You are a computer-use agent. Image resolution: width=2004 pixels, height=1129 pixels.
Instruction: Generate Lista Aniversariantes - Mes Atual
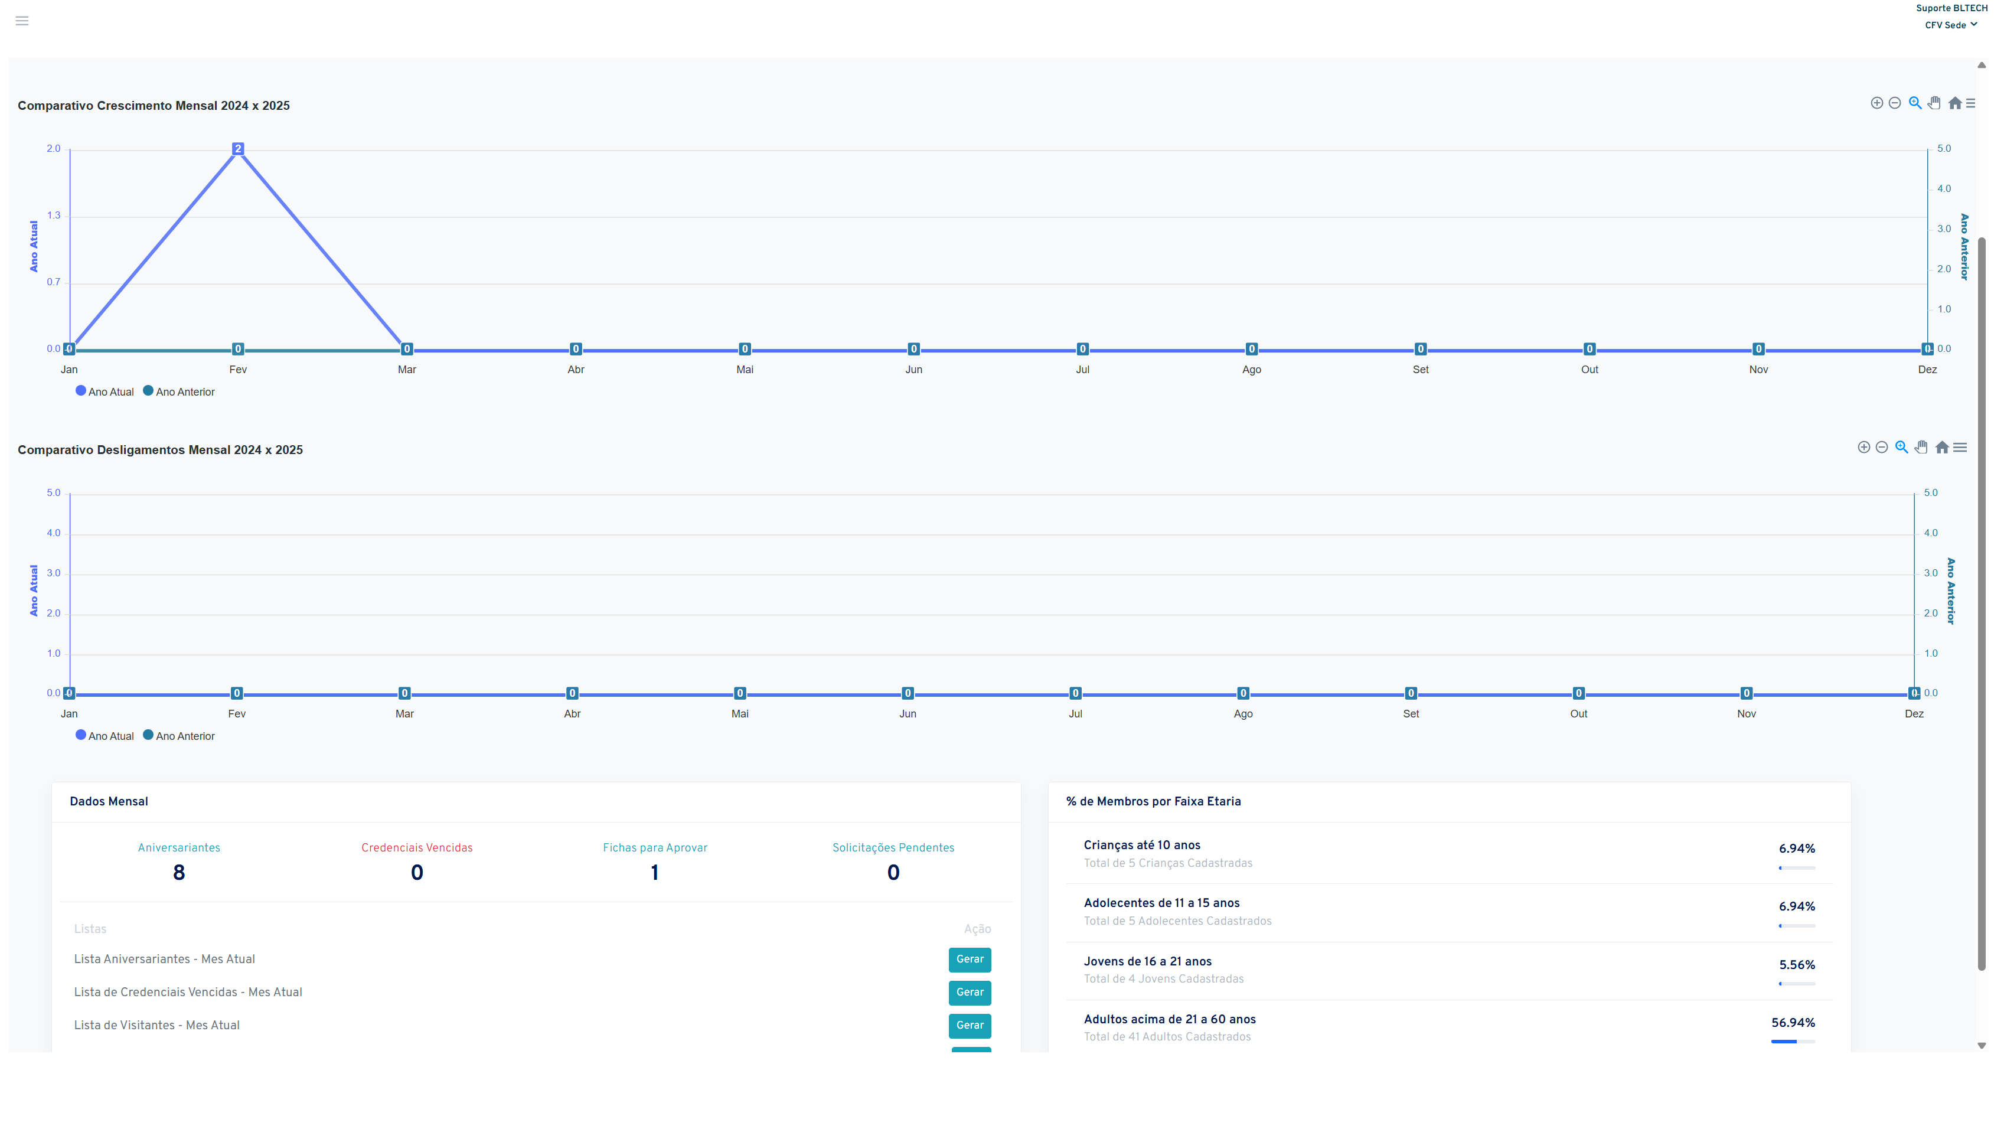click(970, 960)
